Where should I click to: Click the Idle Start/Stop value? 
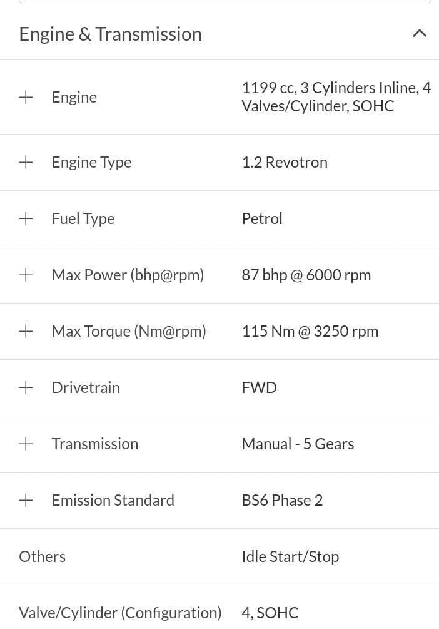[290, 557]
